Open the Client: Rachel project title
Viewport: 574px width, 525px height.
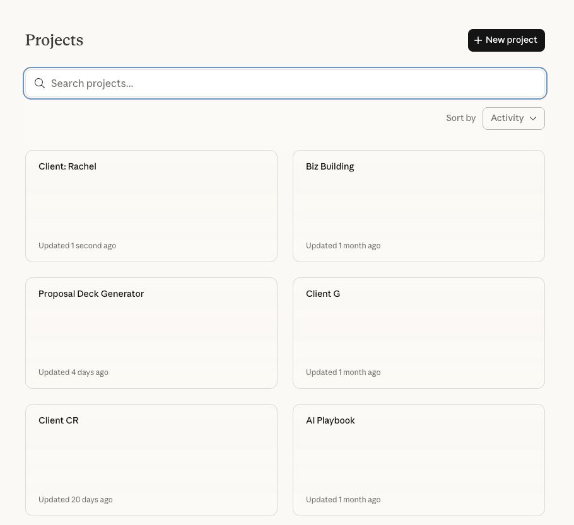(x=67, y=166)
